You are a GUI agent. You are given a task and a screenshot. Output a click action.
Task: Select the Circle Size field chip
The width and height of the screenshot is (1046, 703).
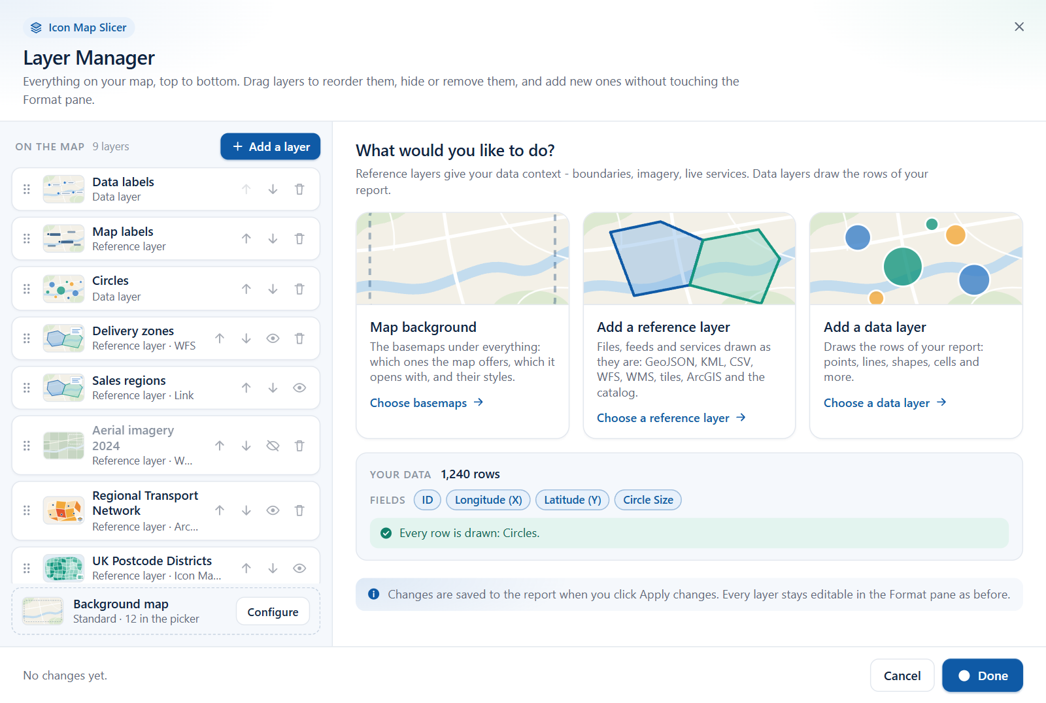(648, 500)
